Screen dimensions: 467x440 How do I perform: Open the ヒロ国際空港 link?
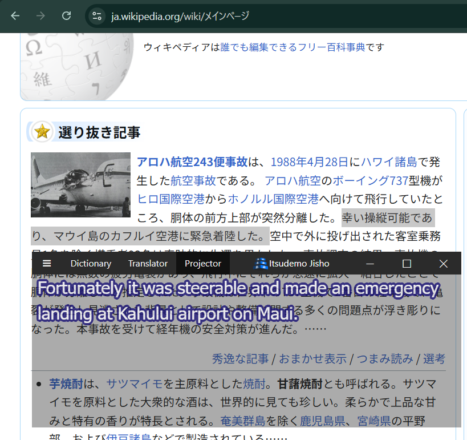pos(170,199)
